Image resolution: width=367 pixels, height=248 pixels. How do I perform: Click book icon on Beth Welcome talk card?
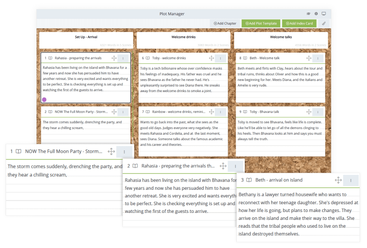[245, 58]
